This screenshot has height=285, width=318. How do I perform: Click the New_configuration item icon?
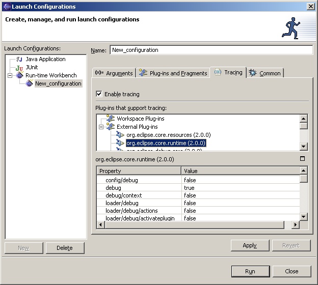pyautogui.click(x=30, y=83)
